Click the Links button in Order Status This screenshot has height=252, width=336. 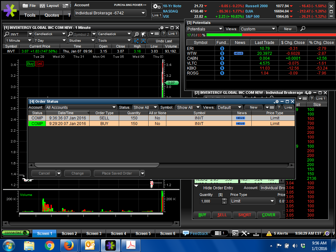[288, 107]
